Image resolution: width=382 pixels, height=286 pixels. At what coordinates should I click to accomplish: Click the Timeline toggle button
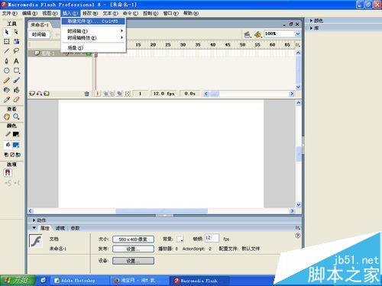[x=39, y=34]
